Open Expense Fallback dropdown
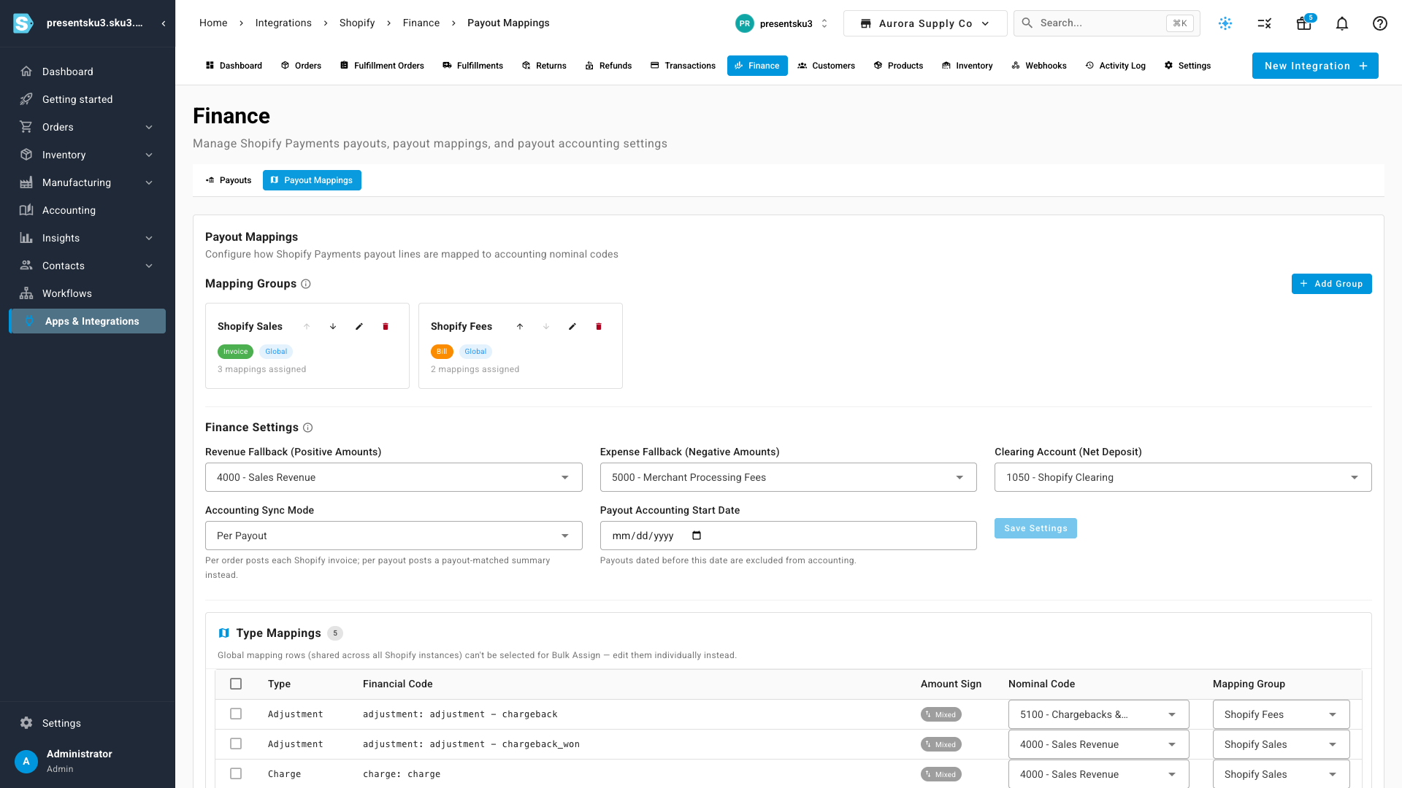Image resolution: width=1402 pixels, height=788 pixels. (788, 477)
